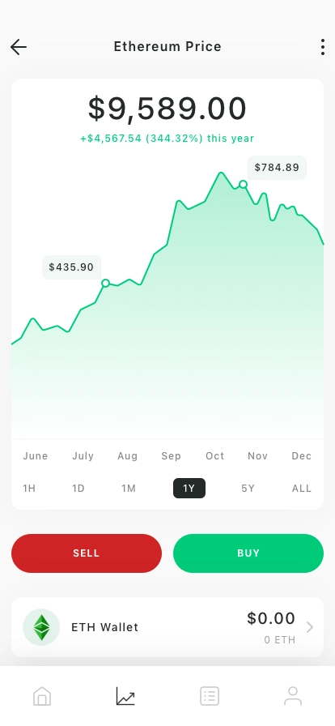
Task: Select the 1H time range
Action: point(29,489)
